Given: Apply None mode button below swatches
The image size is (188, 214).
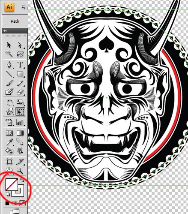Looking at the screenshot, I should 22,203.
